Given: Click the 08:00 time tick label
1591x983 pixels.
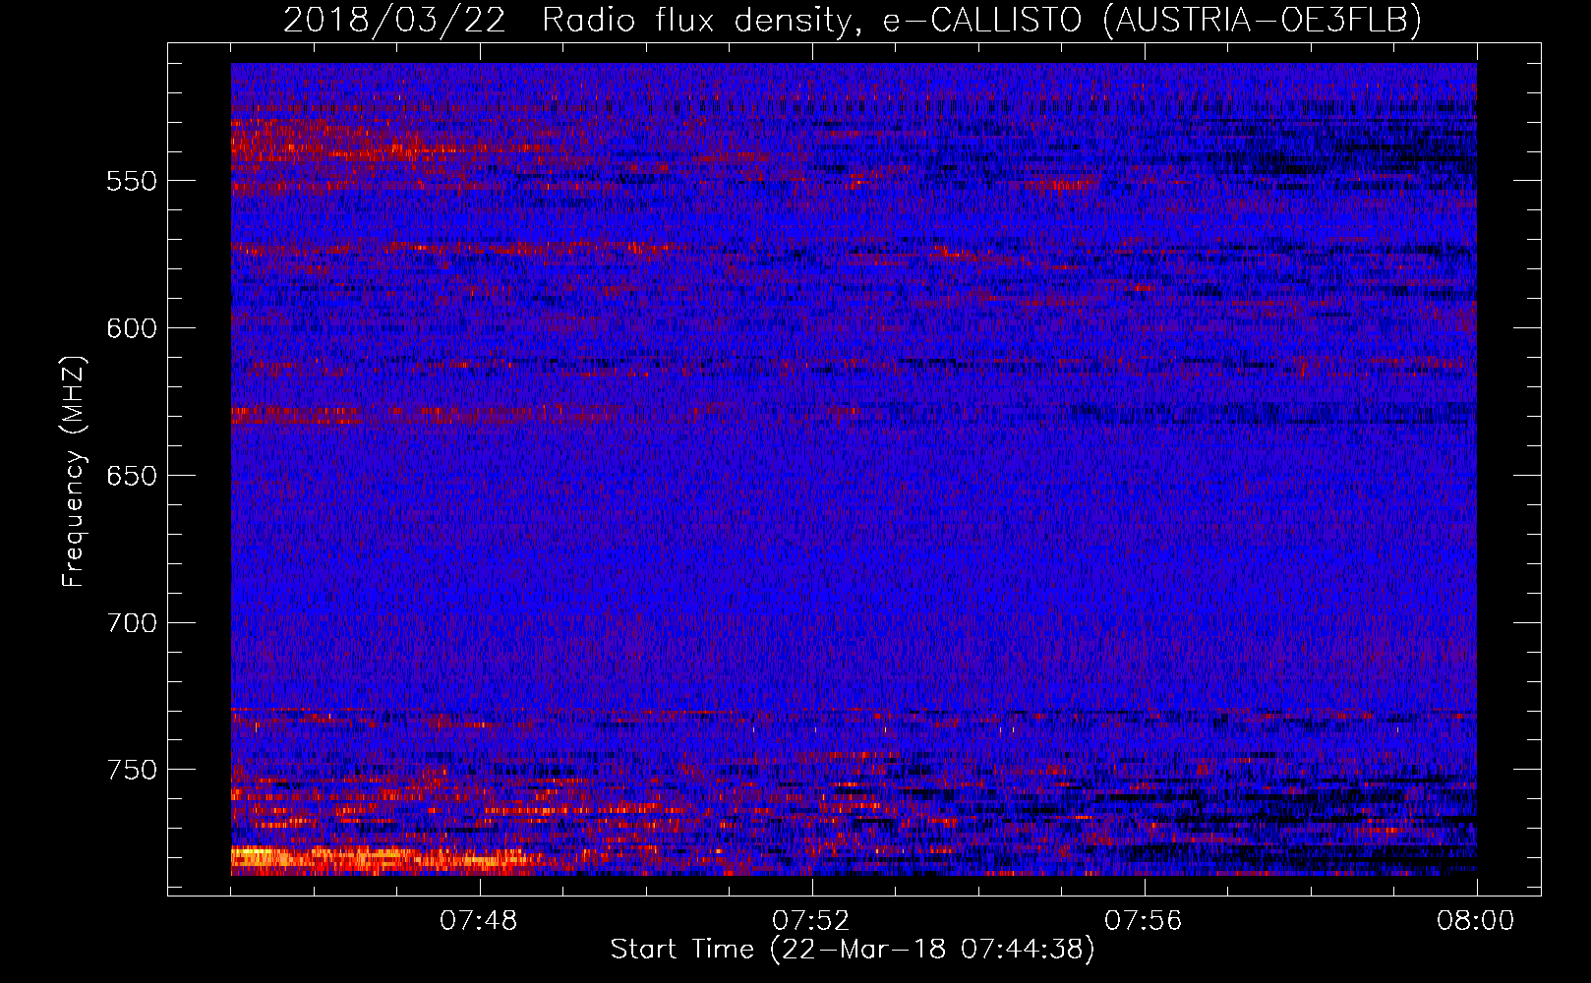Looking at the screenshot, I should pos(1475,921).
